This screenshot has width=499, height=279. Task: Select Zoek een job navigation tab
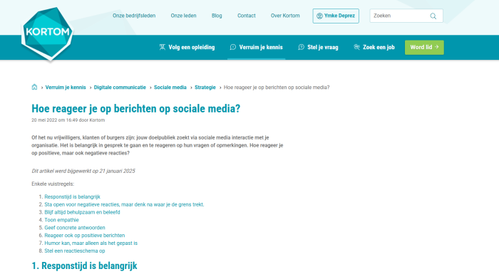(x=374, y=48)
